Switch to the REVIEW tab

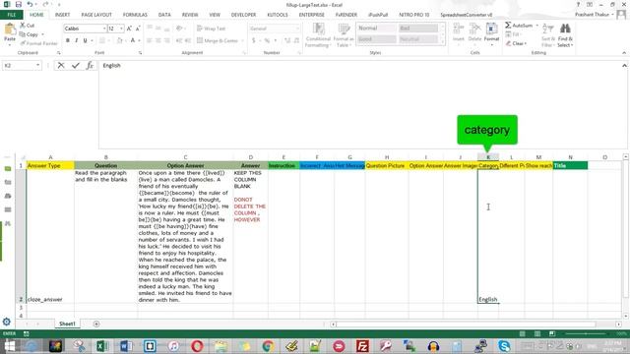coord(190,15)
